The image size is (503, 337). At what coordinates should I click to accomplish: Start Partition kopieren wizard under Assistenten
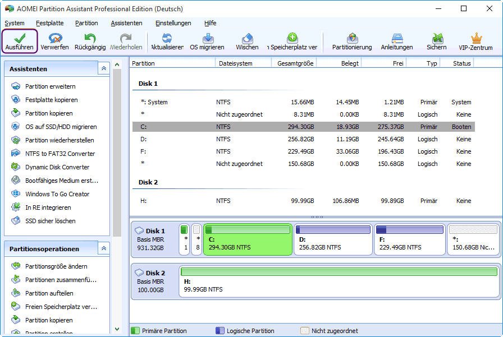click(x=42, y=113)
